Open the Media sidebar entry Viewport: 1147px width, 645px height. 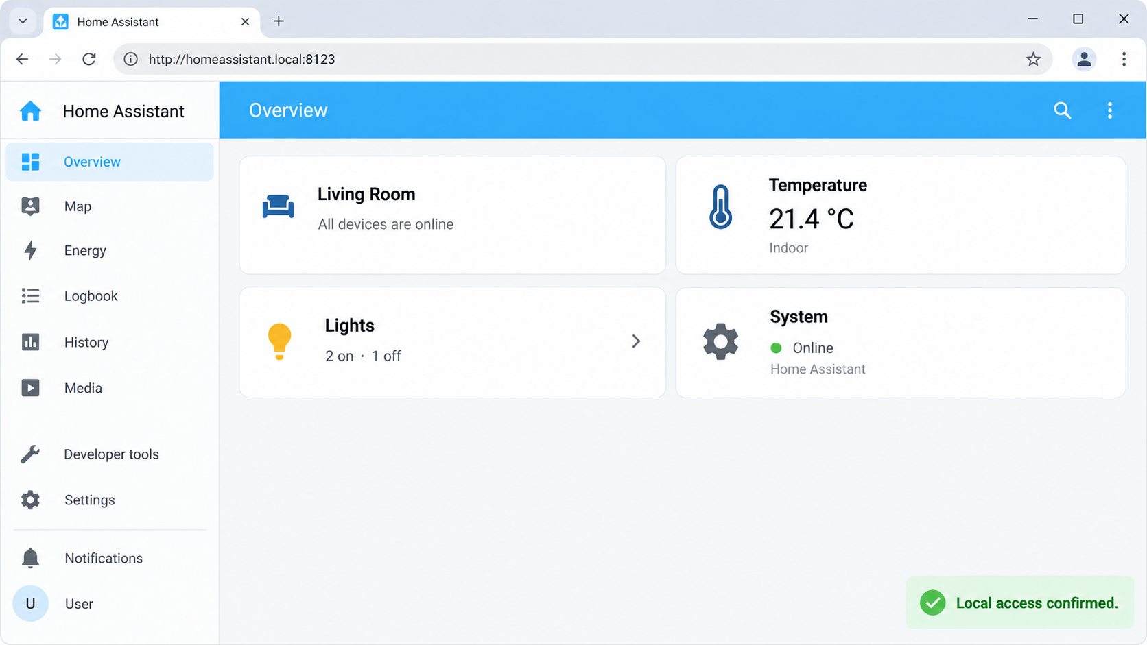[110, 388]
